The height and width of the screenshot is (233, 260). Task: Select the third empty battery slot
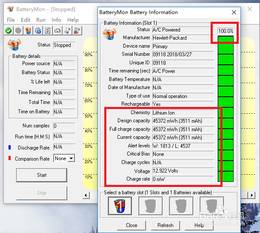(x=181, y=206)
